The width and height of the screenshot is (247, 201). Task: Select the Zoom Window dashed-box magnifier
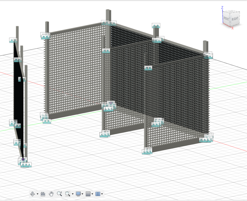pyautogui.click(x=67, y=194)
